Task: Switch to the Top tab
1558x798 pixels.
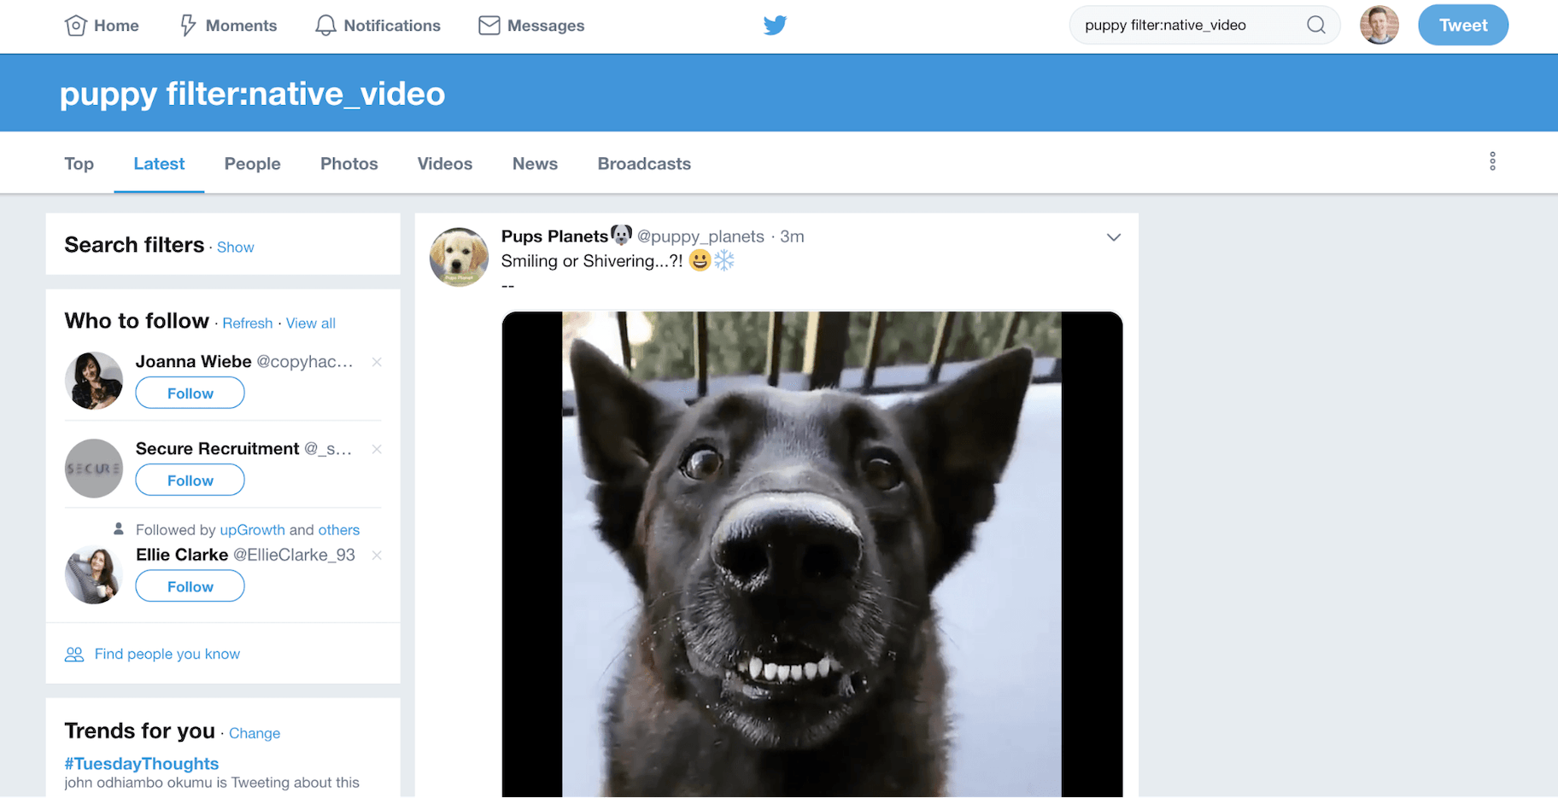Action: pyautogui.click(x=79, y=164)
